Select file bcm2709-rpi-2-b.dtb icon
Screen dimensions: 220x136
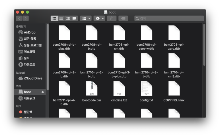coord(64,60)
